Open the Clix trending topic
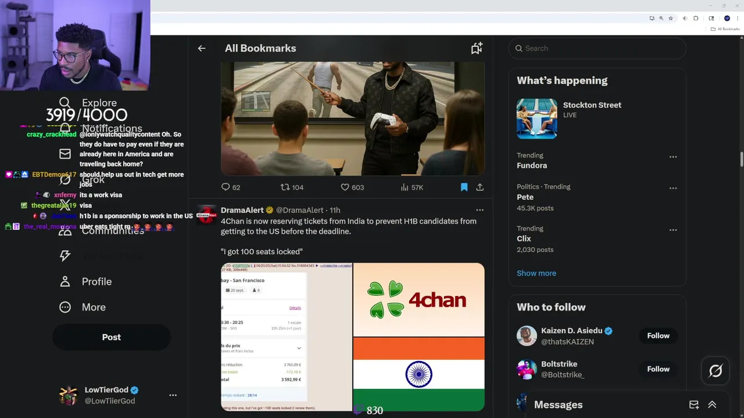This screenshot has width=744, height=418. (x=524, y=239)
